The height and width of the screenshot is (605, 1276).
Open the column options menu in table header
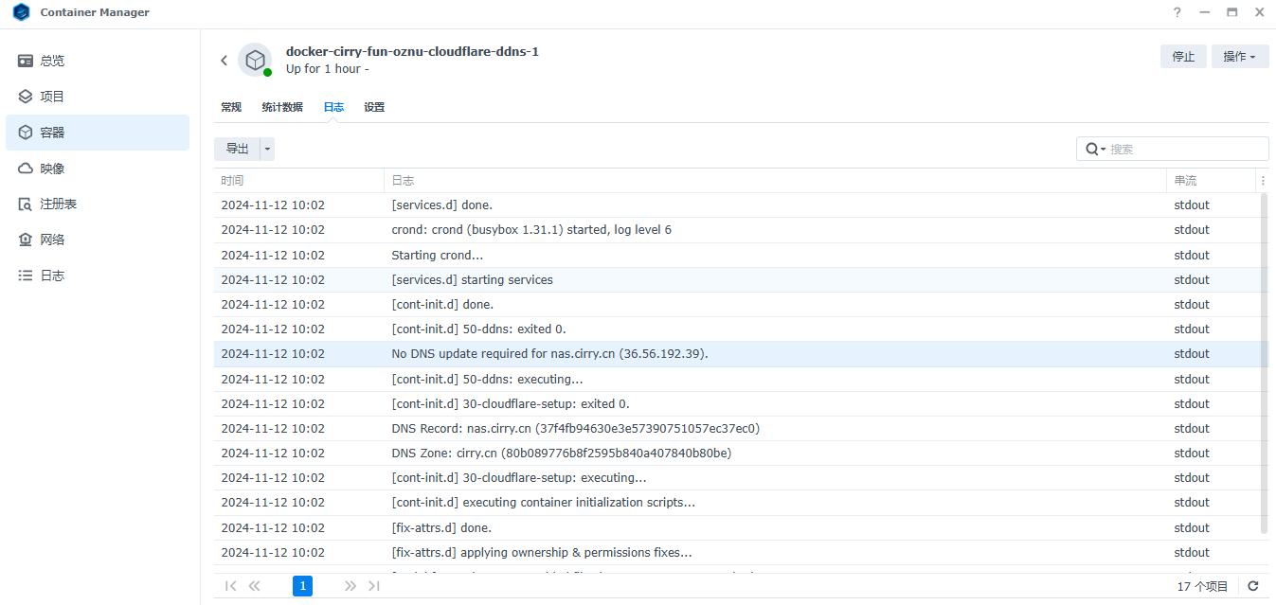coord(1262,181)
